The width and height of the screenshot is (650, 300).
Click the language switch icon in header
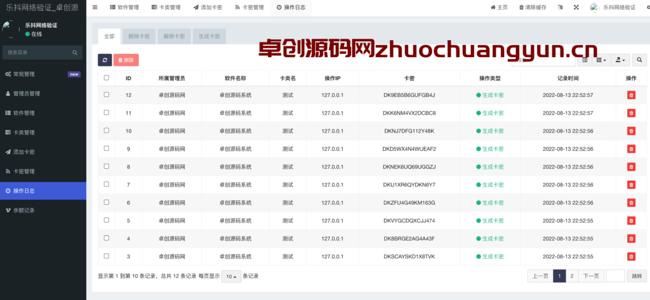coord(560,8)
